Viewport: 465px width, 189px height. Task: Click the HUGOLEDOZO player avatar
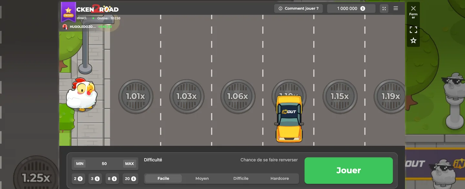coord(65,27)
